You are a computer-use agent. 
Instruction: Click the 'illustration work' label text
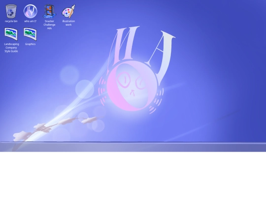(x=68, y=23)
